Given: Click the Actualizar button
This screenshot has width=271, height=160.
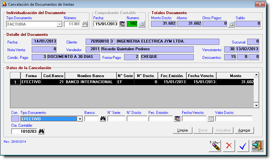Looking at the screenshot, I should click(x=224, y=130).
